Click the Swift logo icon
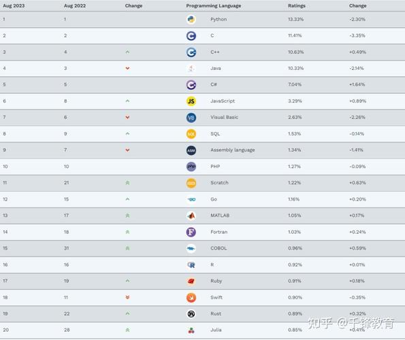 tap(191, 297)
